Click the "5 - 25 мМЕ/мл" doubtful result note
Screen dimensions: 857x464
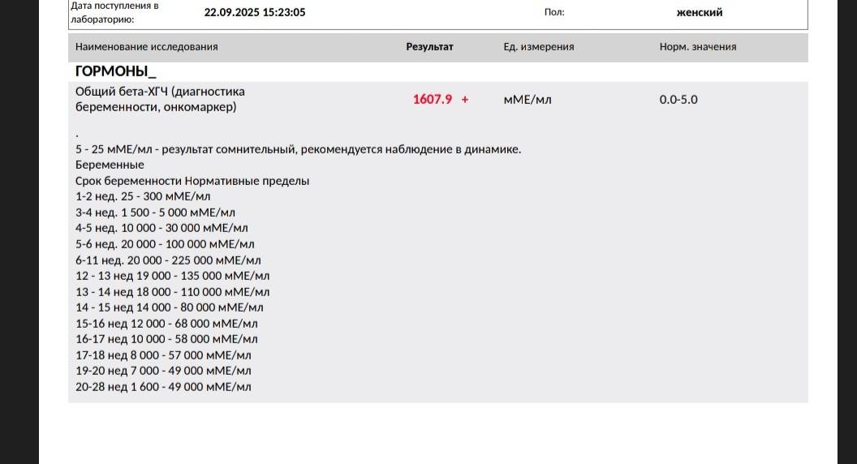[298, 149]
